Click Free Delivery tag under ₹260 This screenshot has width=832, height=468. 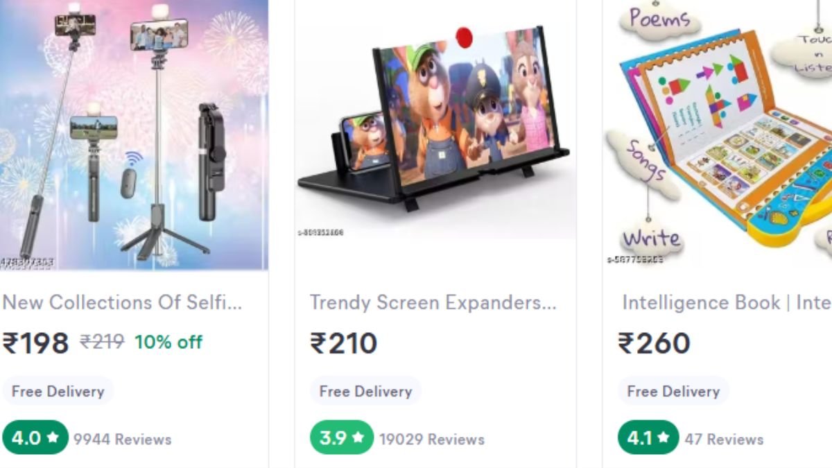click(x=673, y=391)
